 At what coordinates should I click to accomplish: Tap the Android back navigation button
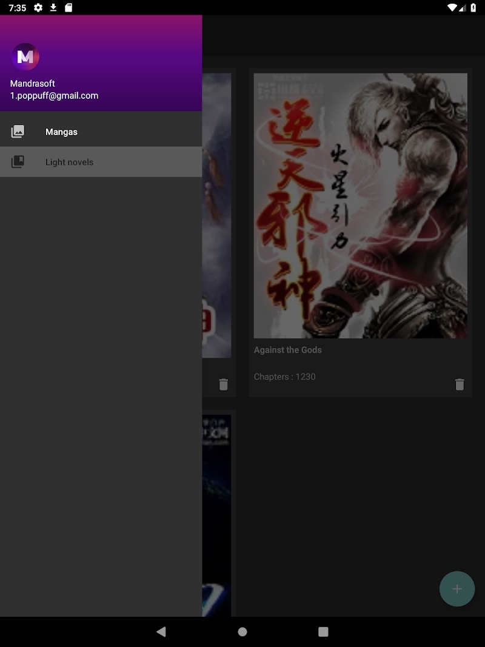[x=161, y=631]
